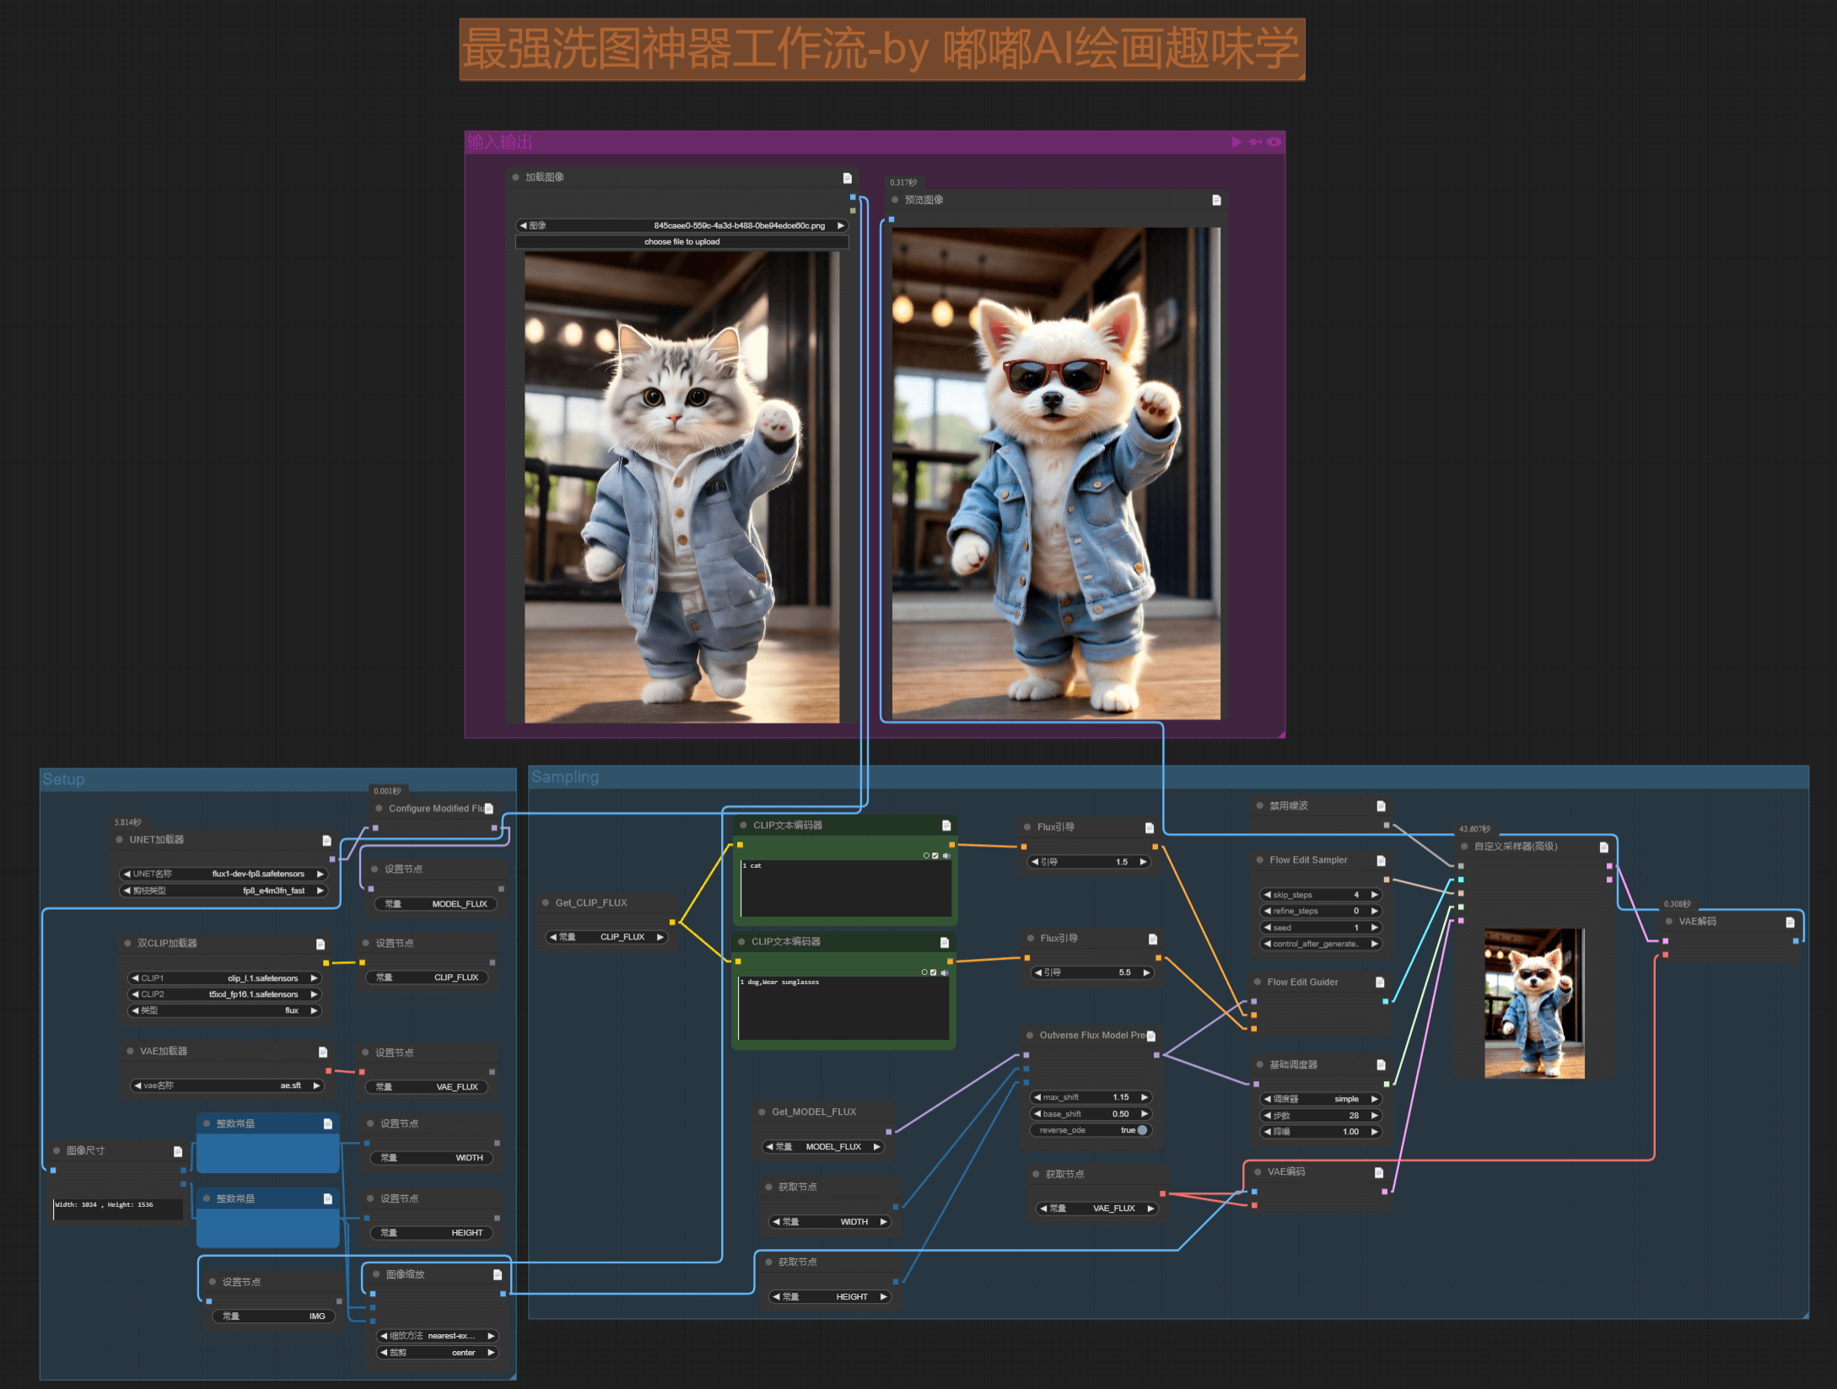The image size is (1837, 1389).
Task: Toggle the checkbox in the 'cat' prompt node
Action: [x=935, y=855]
